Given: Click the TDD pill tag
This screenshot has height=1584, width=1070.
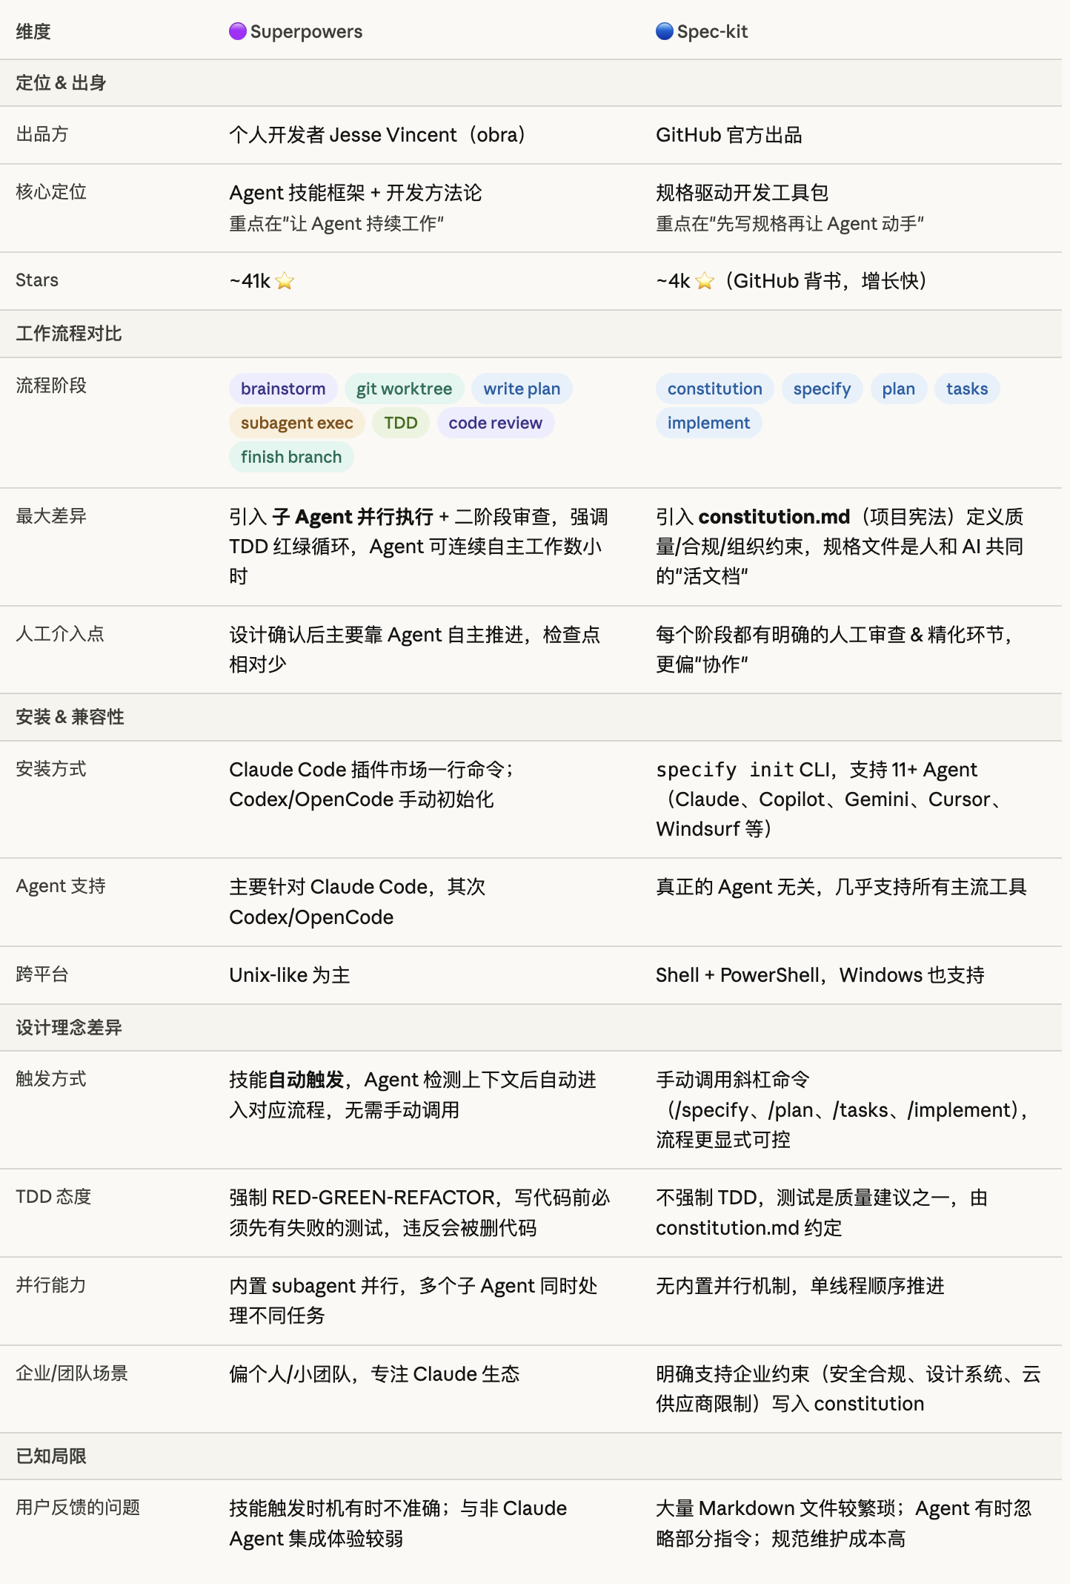Looking at the screenshot, I should click(401, 423).
